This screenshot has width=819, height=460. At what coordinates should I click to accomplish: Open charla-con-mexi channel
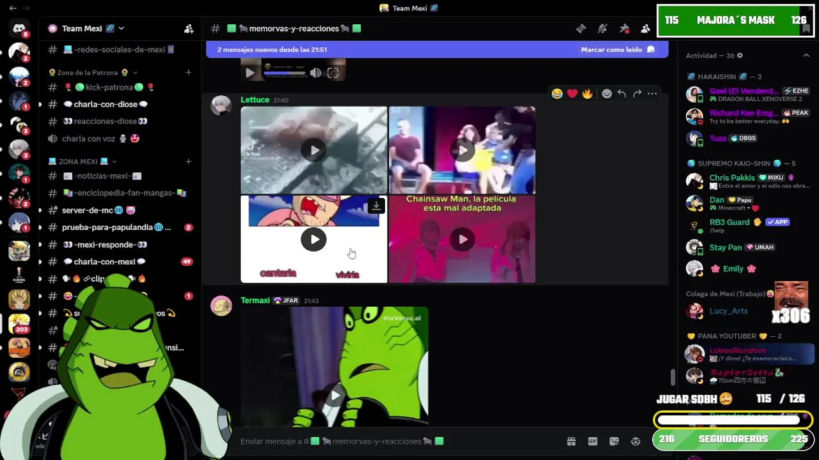118,262
